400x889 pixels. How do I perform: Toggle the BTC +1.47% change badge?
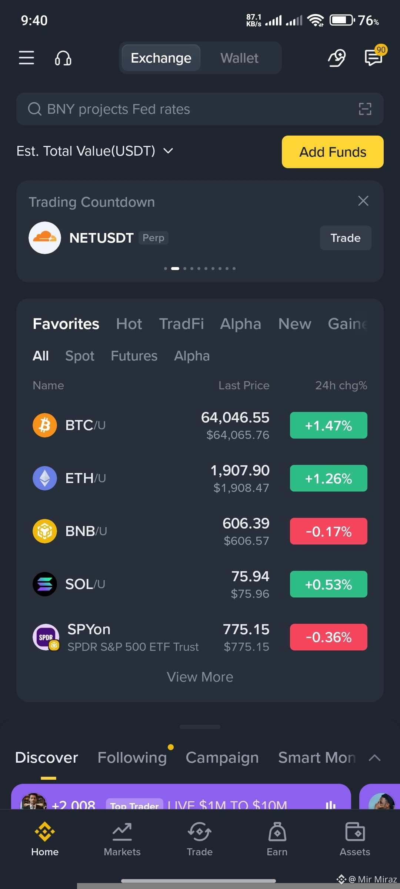click(329, 425)
